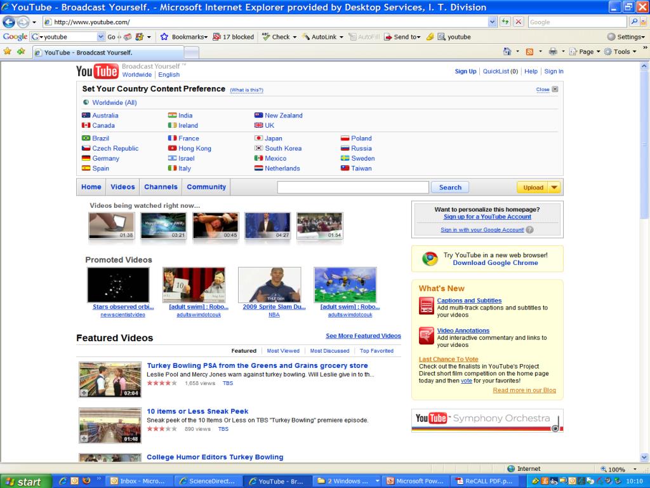Open the Sign In link

(554, 71)
